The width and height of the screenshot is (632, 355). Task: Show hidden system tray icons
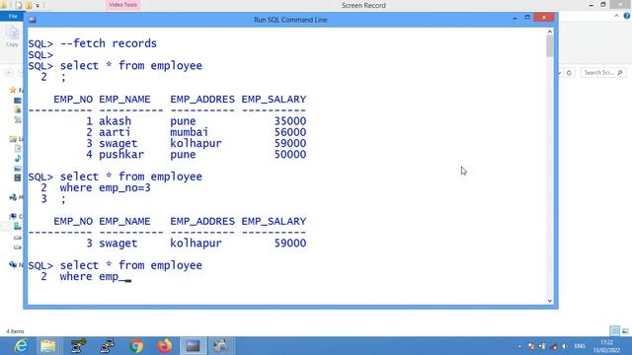(x=519, y=346)
